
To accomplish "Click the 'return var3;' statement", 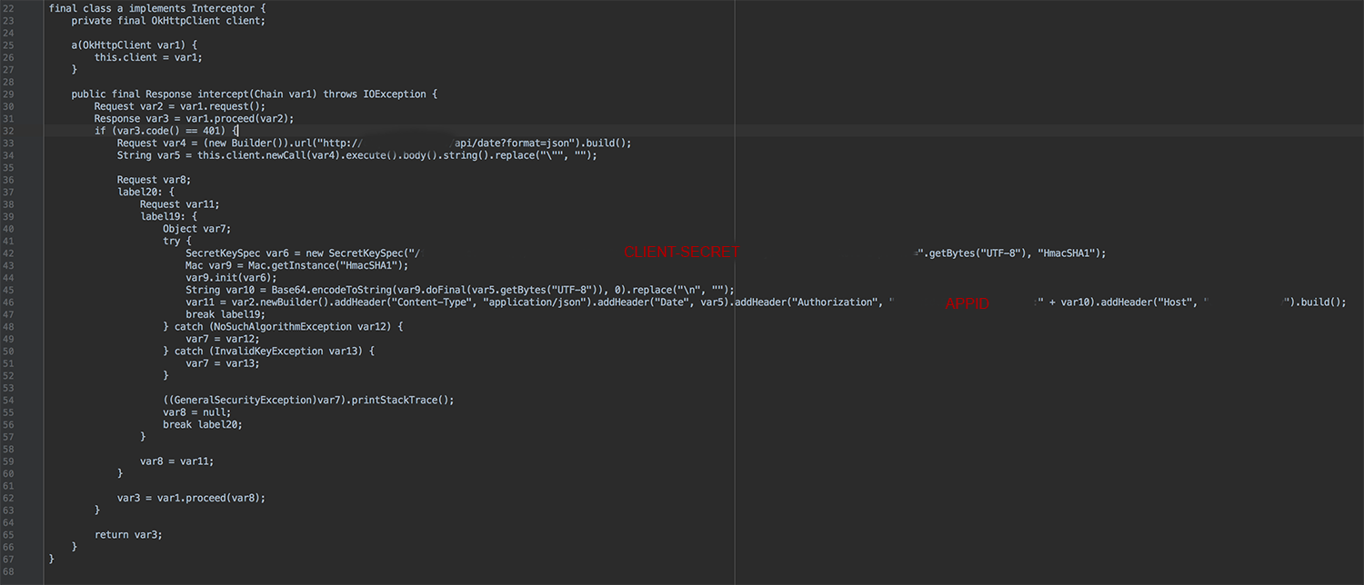I will click(129, 535).
